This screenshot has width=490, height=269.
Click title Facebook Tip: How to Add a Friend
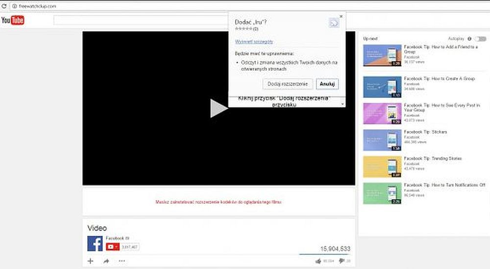tap(441, 49)
